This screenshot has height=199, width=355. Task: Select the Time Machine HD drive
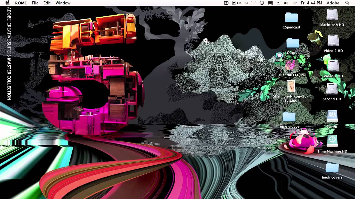332,141
